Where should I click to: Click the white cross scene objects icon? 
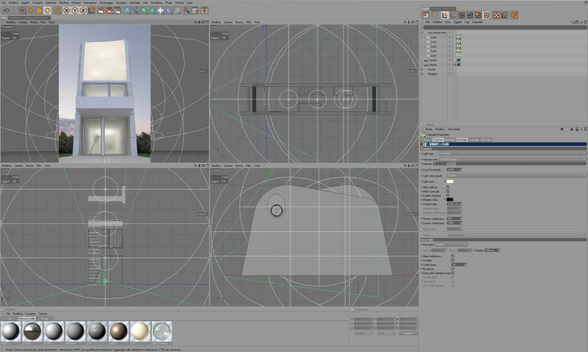click(x=160, y=10)
